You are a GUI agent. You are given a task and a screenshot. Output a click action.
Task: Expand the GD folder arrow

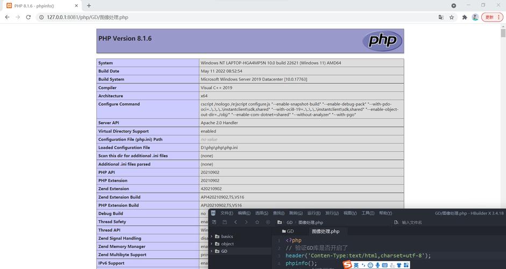211,251
